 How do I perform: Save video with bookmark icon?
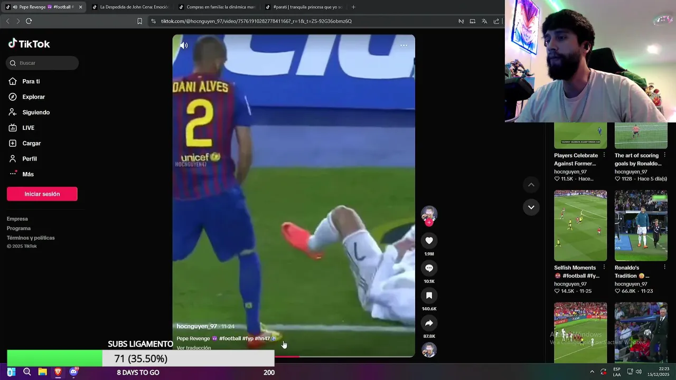[x=429, y=296]
